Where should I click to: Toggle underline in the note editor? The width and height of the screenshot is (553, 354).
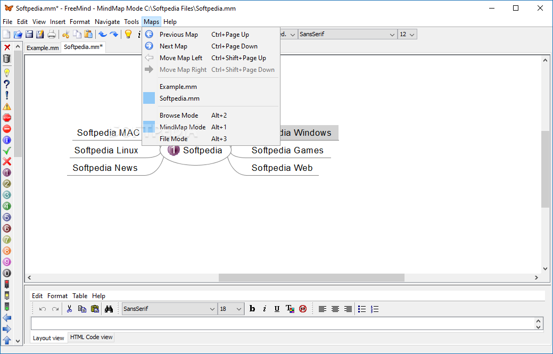pyautogui.click(x=277, y=309)
